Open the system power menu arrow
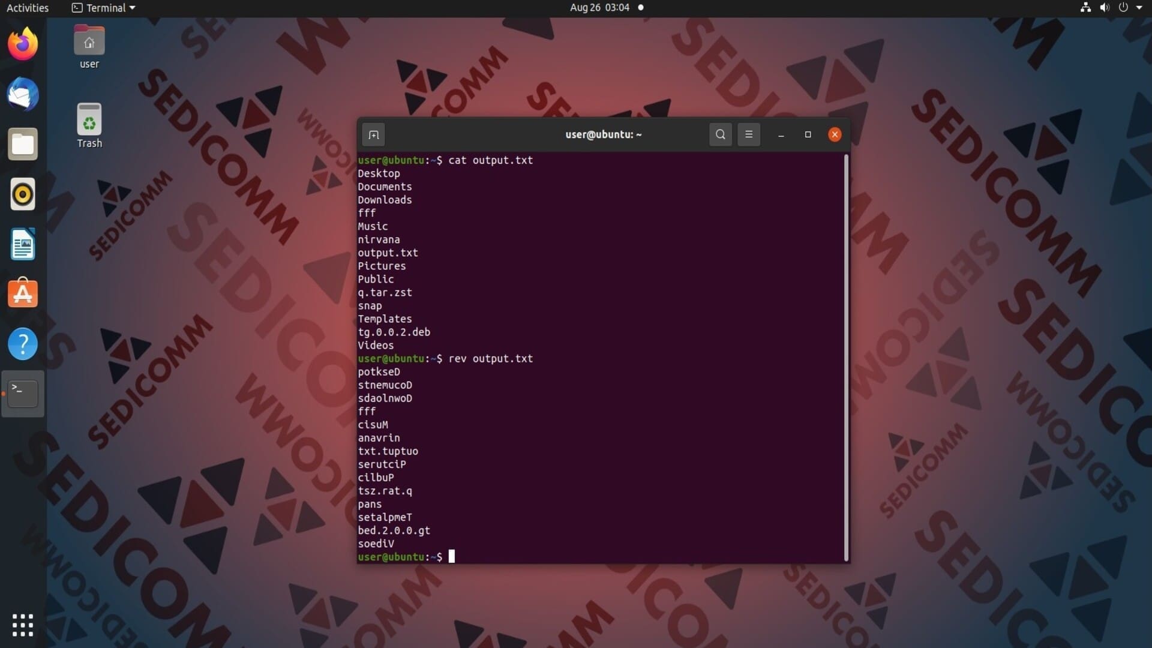 point(1139,8)
